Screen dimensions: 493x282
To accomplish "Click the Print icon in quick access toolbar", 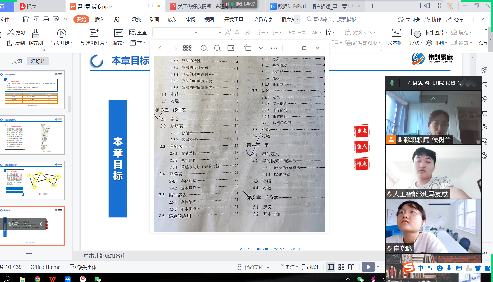I will tap(46, 19).
